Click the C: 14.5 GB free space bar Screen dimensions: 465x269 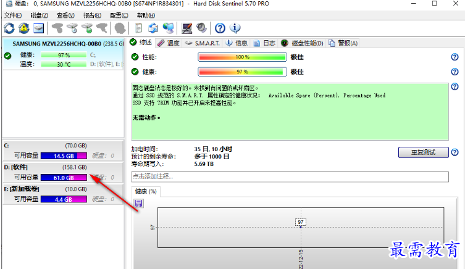pyautogui.click(x=64, y=156)
